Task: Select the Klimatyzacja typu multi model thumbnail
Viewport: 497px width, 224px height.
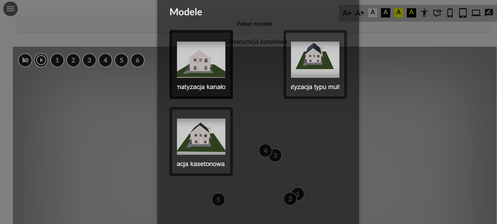Action: pos(315,64)
